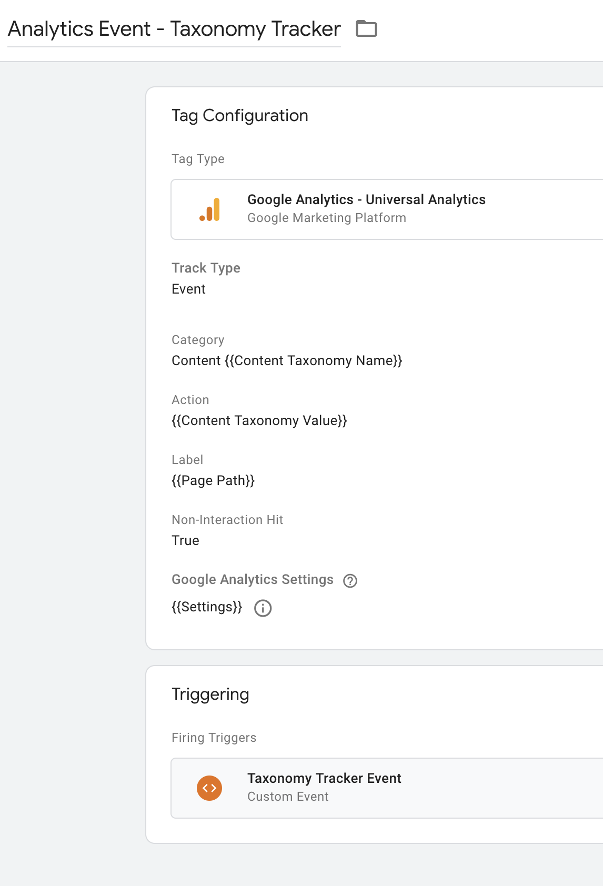Edit the tag name Analytics Event - Taxonomy Tracker
Screen dimensions: 603x886
[174, 29]
